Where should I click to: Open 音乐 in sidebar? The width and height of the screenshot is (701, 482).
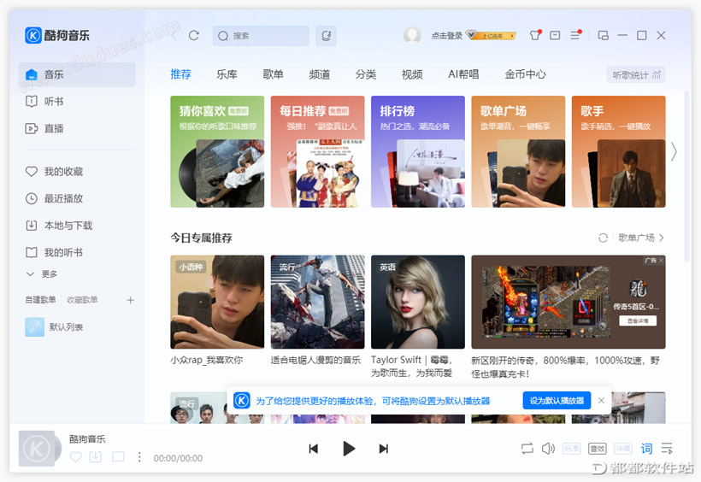pyautogui.click(x=77, y=74)
